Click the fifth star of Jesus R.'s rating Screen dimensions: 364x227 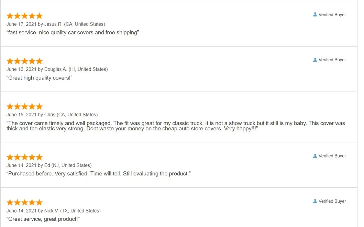point(39,16)
